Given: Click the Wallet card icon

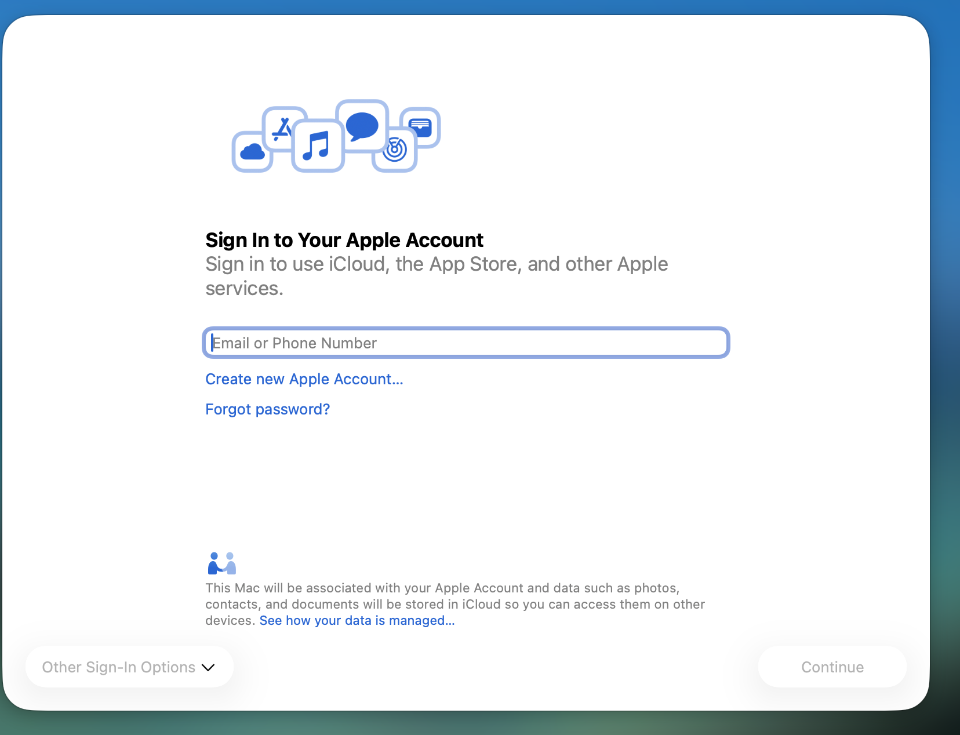Looking at the screenshot, I should pyautogui.click(x=421, y=126).
